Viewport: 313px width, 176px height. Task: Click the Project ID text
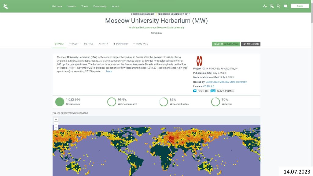(215, 69)
